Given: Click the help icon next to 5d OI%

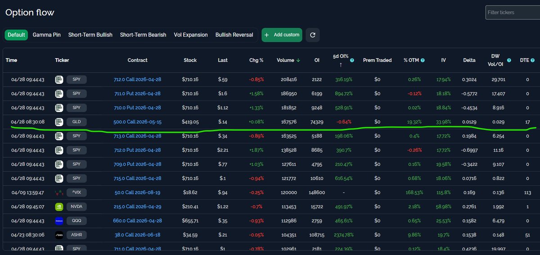Looking at the screenshot, I should pos(352,60).
